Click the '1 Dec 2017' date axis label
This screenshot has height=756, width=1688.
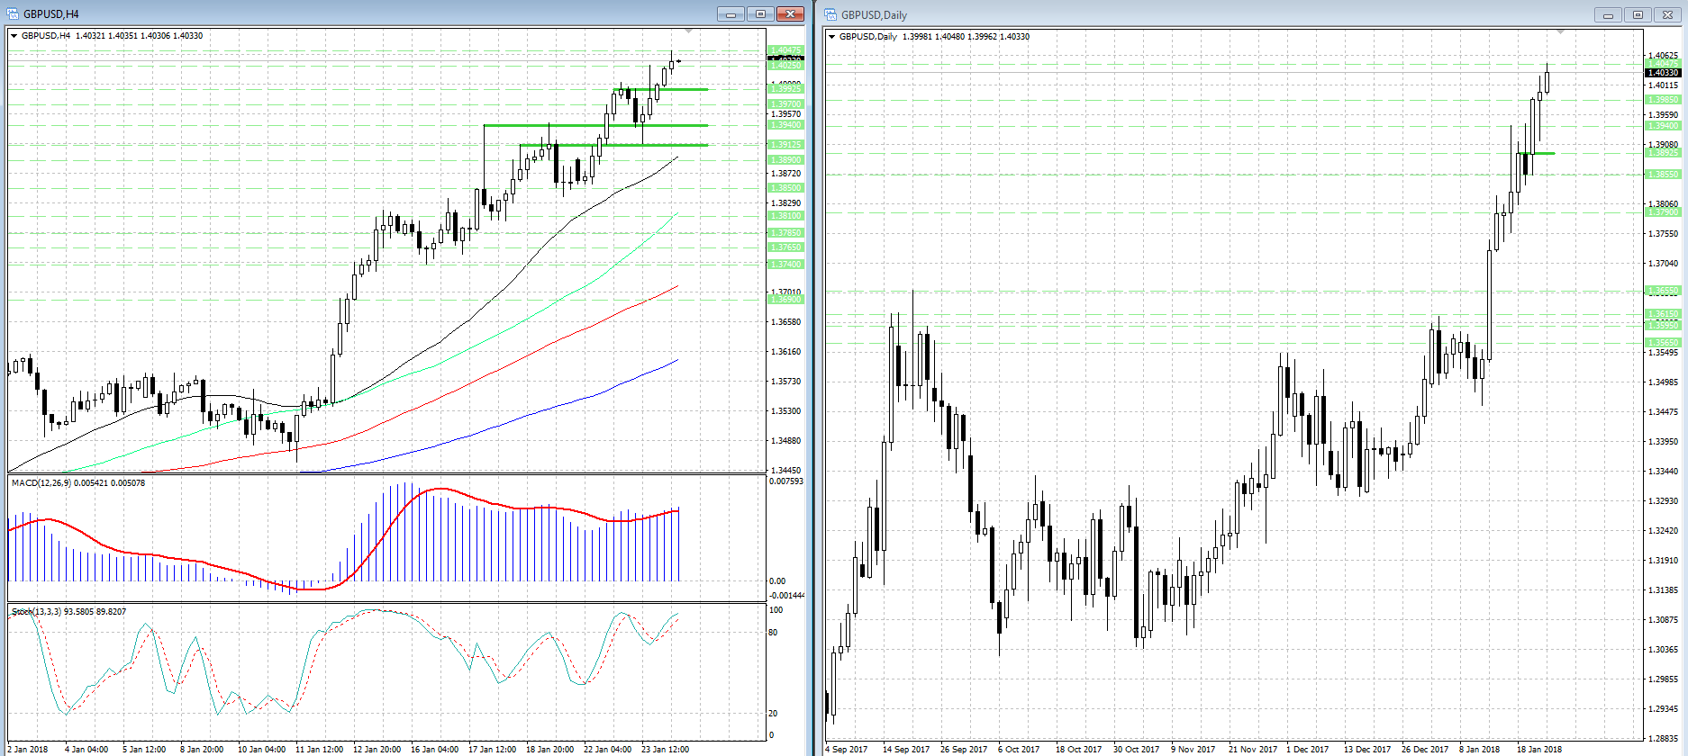point(1307,749)
